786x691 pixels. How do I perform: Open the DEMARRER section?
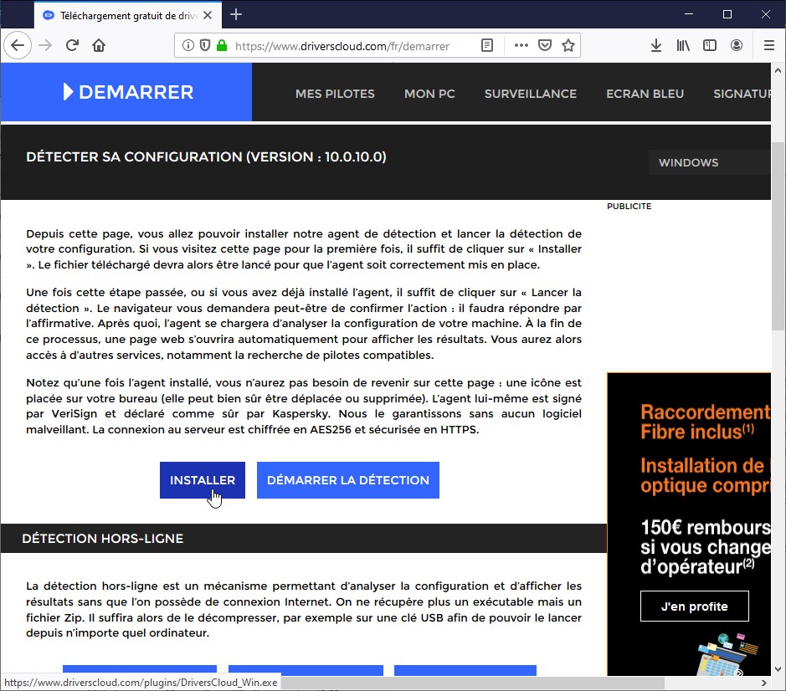[126, 92]
